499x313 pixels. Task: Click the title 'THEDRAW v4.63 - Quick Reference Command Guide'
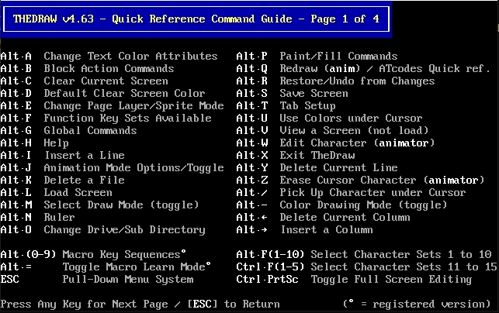152,19
